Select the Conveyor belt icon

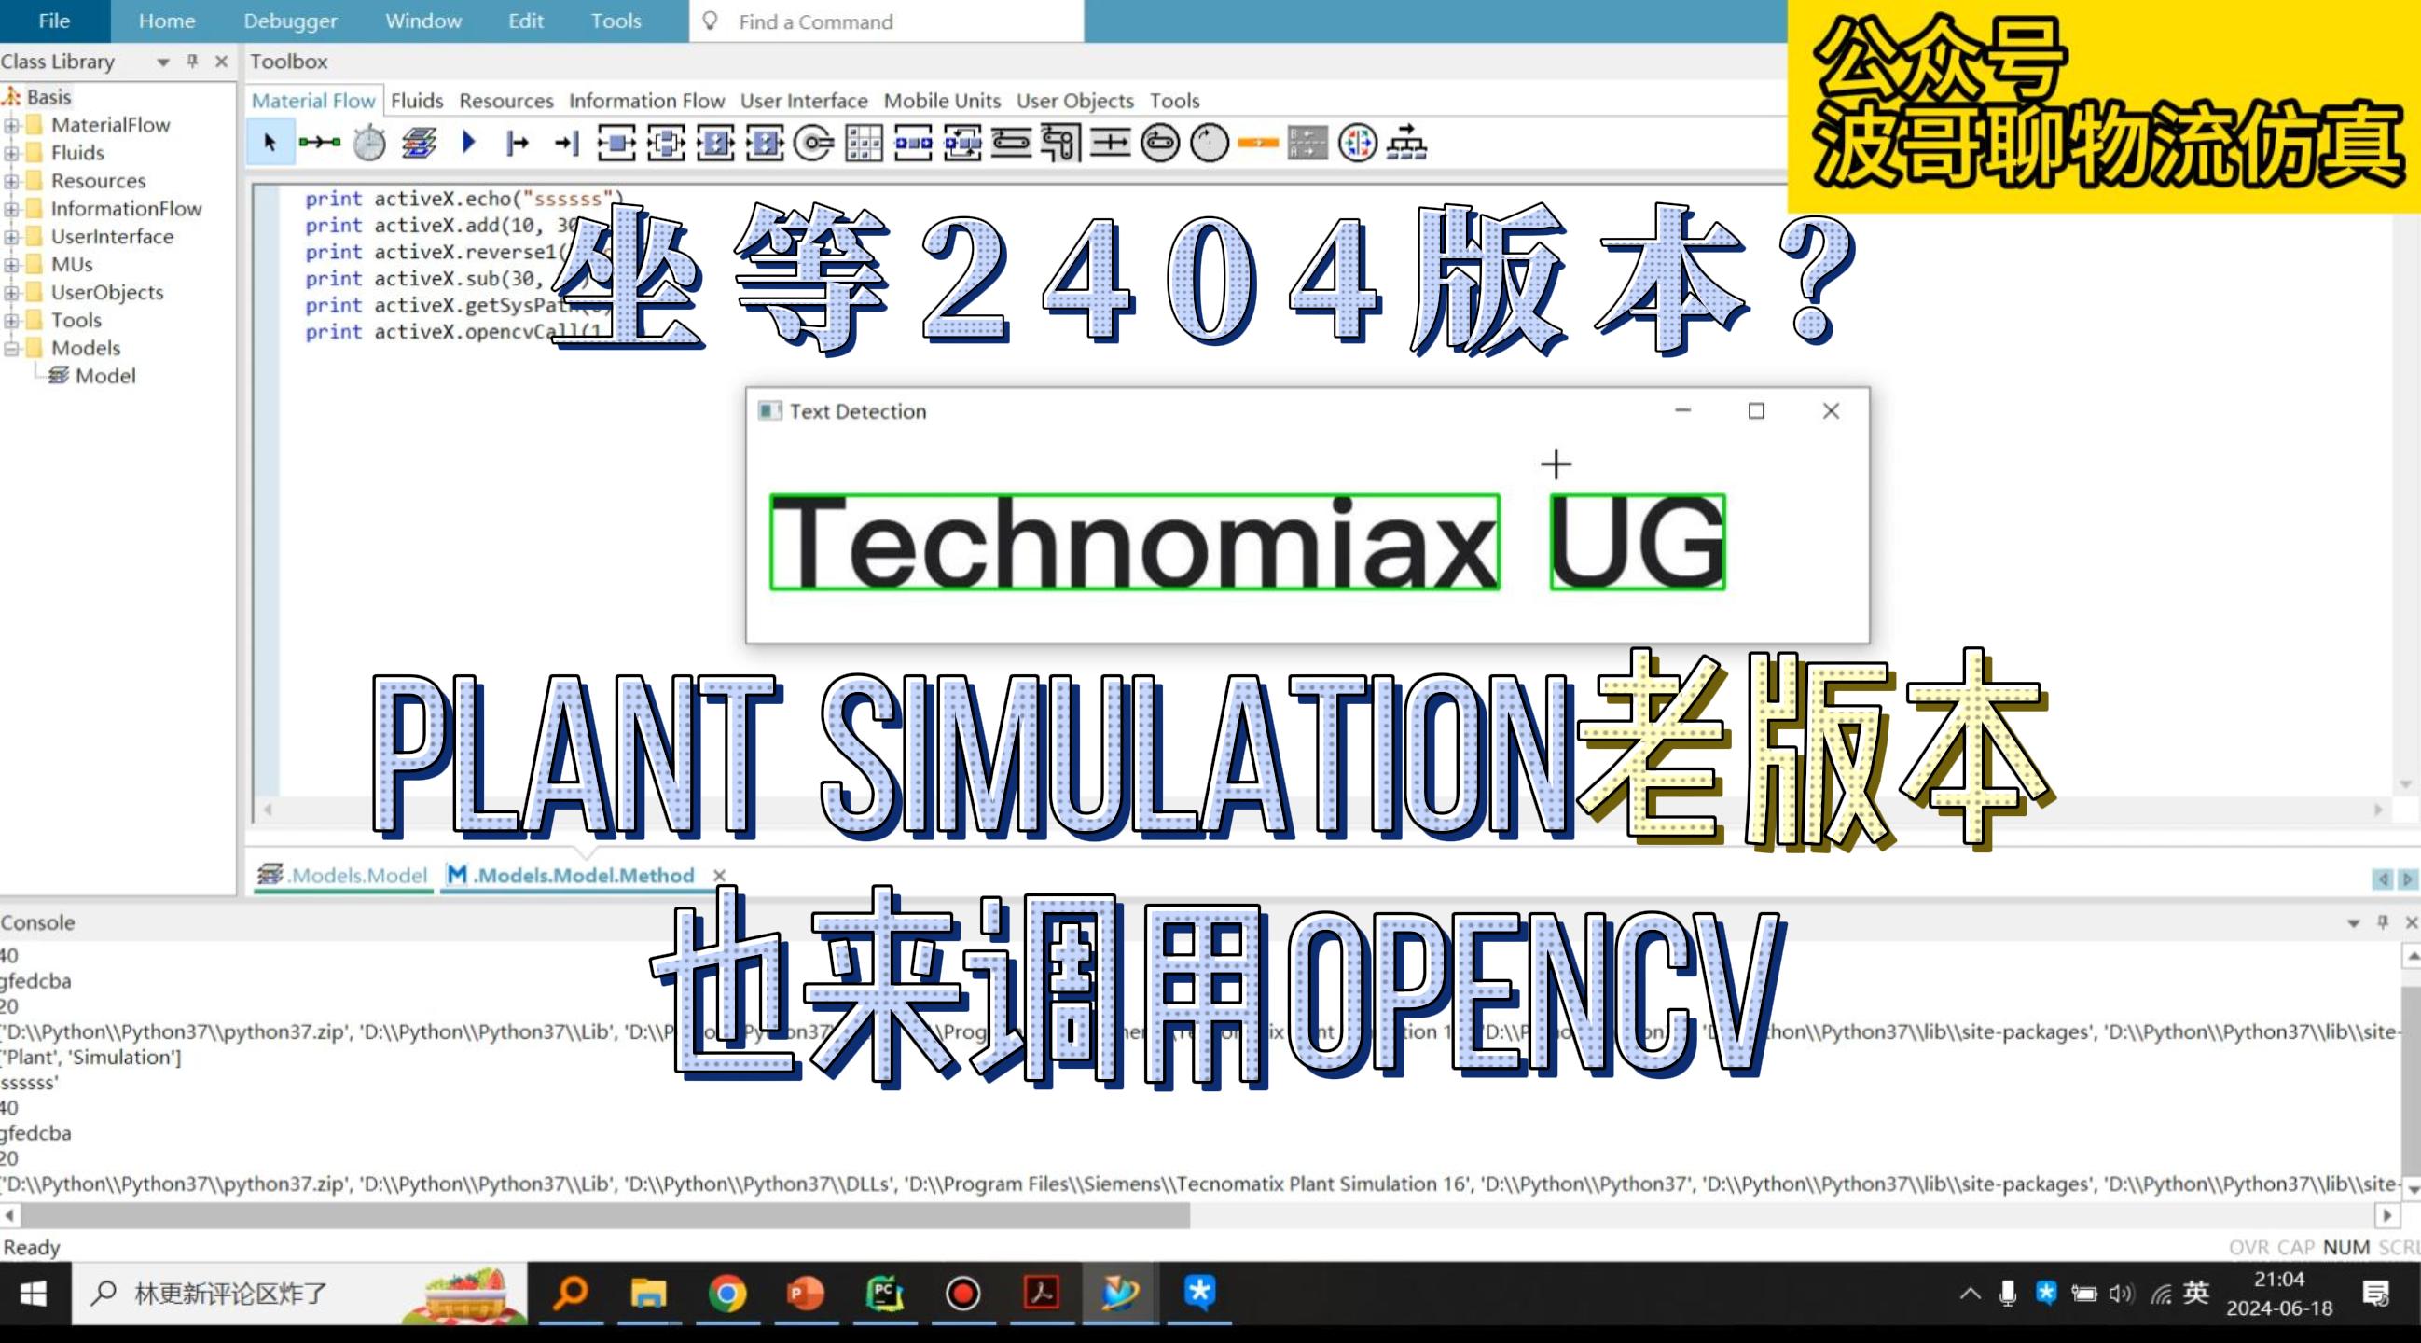(x=1011, y=143)
